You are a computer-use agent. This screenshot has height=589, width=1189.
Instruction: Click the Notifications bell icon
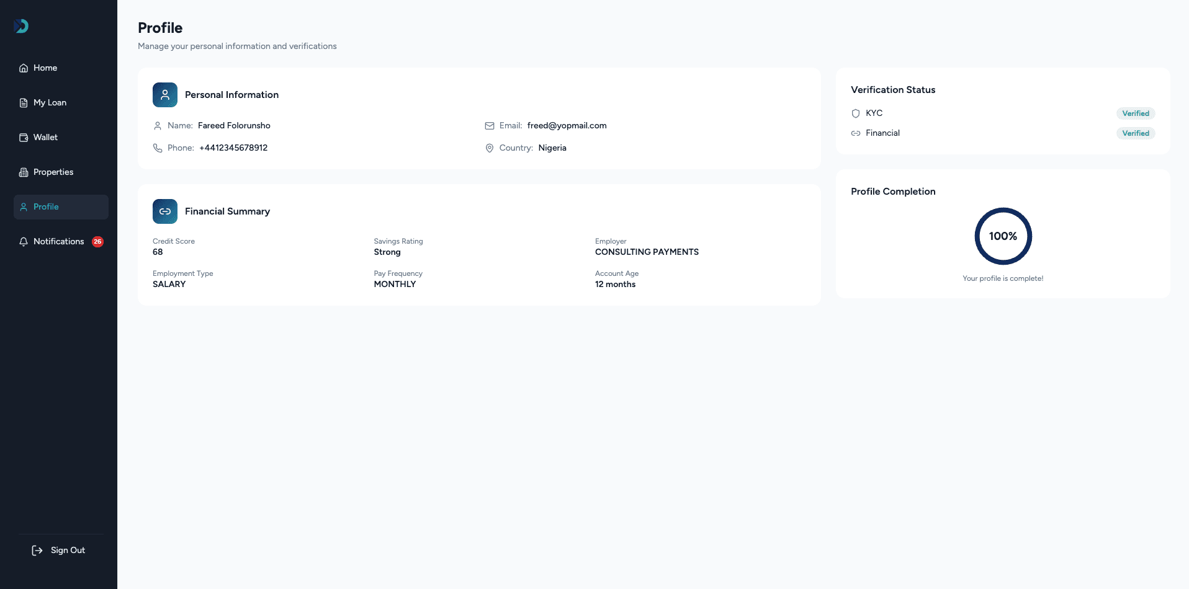pos(24,242)
